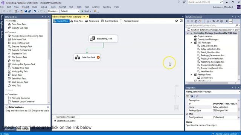Select the Execute SQL Task node on canvas
This screenshot has width=241, height=135.
pyautogui.click(x=103, y=39)
